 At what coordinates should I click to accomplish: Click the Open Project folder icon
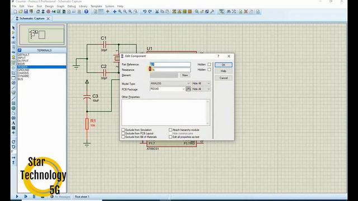tap(20, 11)
